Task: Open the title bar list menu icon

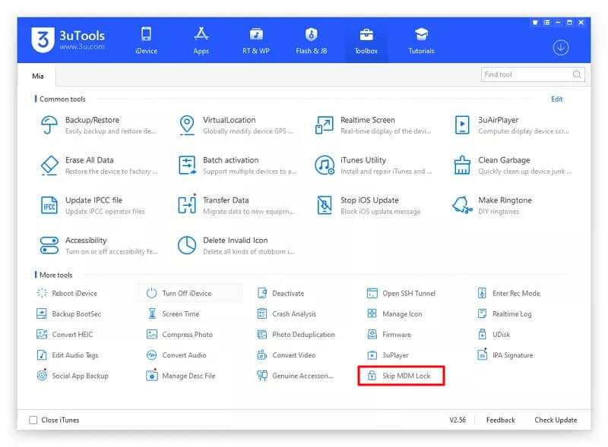Action: (x=546, y=23)
